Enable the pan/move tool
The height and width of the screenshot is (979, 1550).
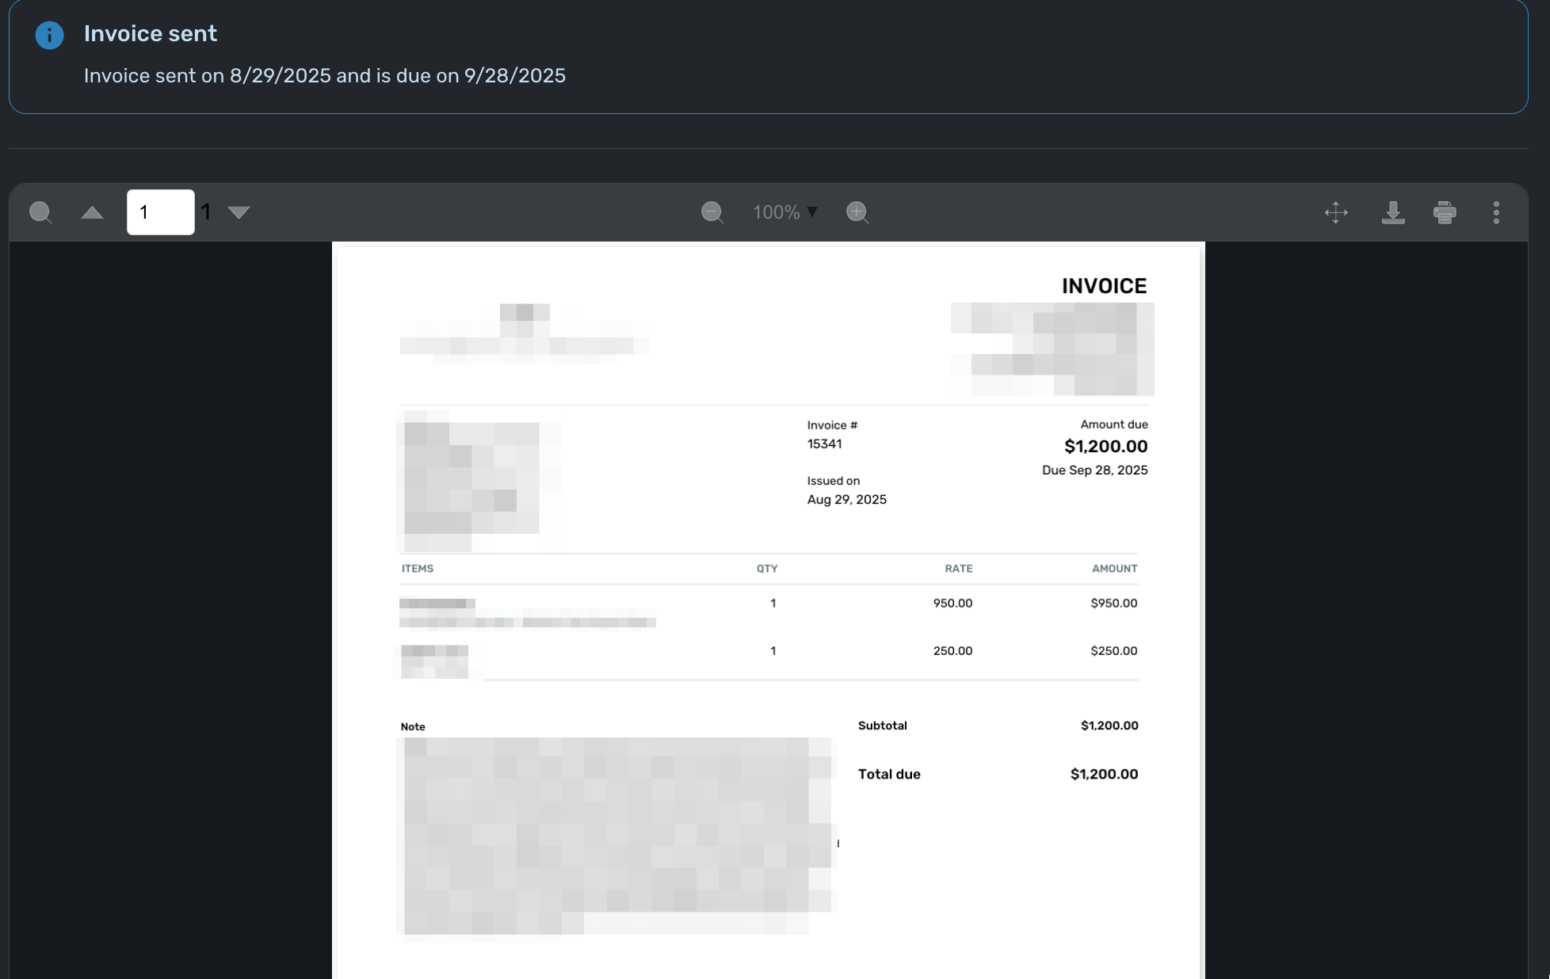1336,212
